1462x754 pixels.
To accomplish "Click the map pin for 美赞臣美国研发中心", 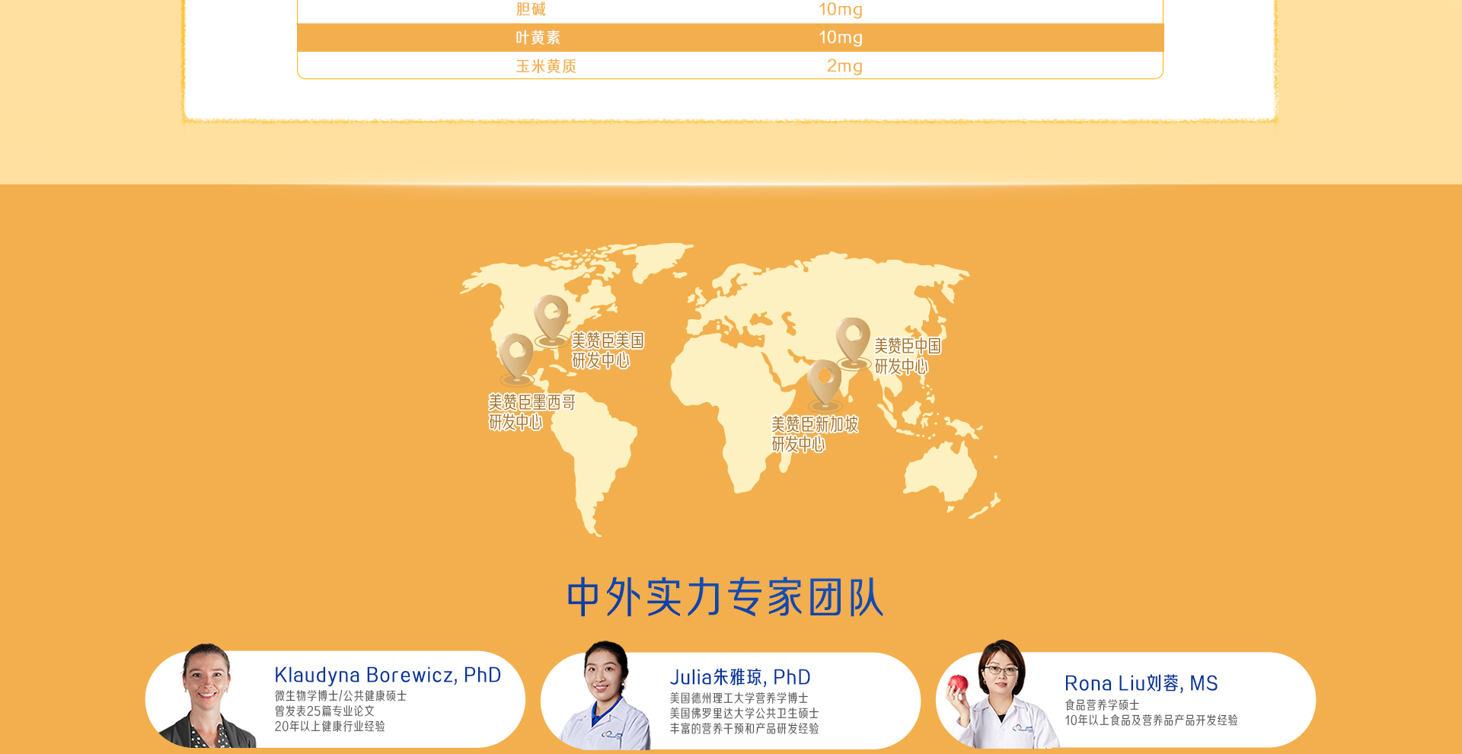I will (x=551, y=321).
